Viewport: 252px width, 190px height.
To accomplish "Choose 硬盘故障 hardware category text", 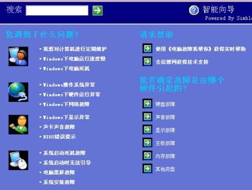I will (x=165, y=104).
